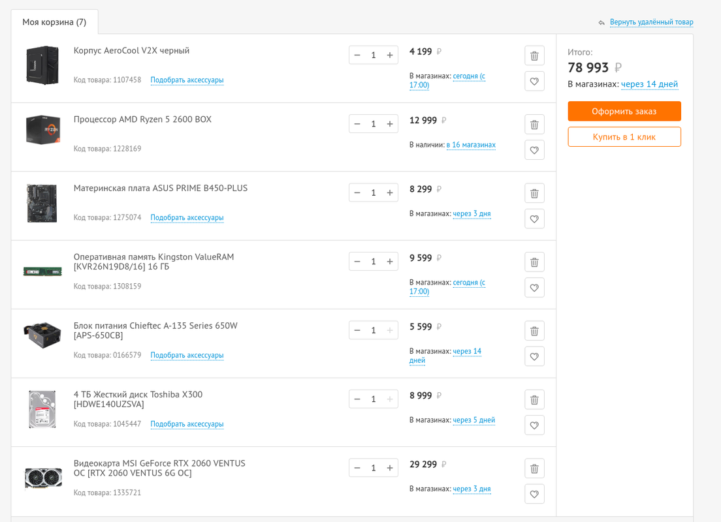Increase MSI RTX 2060 quantity
Screen dimensions: 721x522
pyautogui.click(x=389, y=468)
